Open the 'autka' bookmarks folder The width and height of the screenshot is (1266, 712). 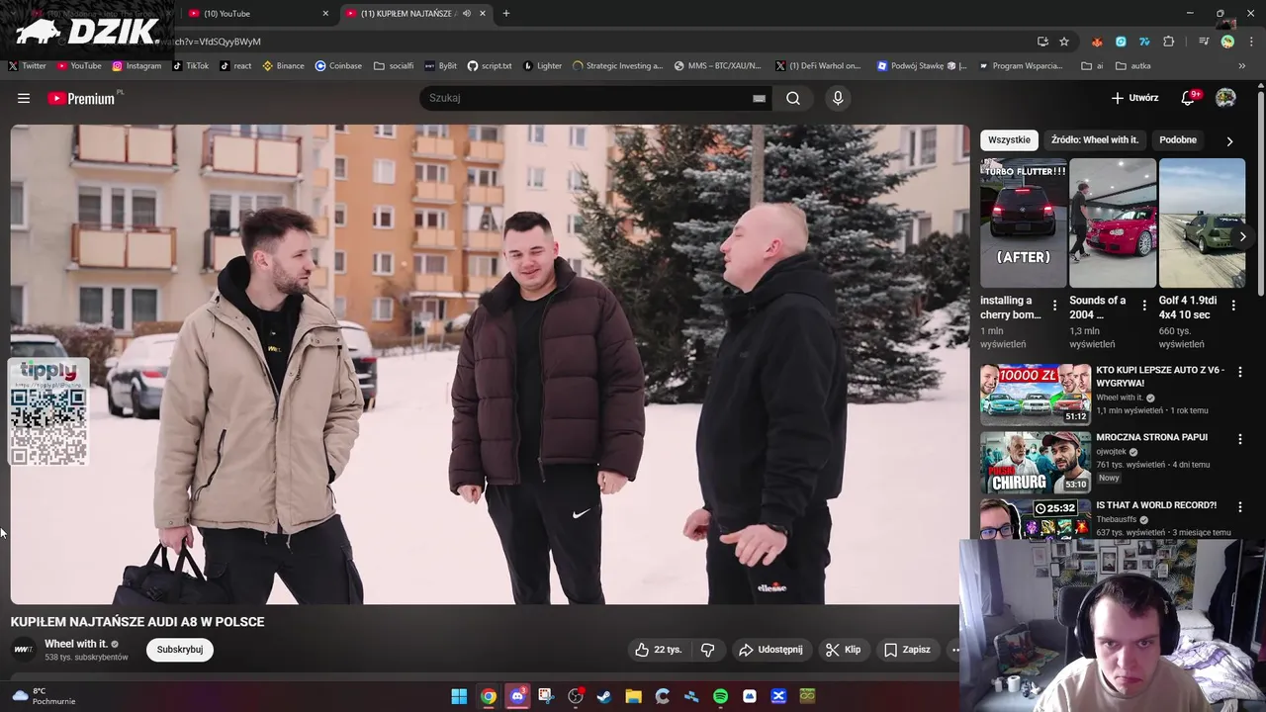(1132, 66)
